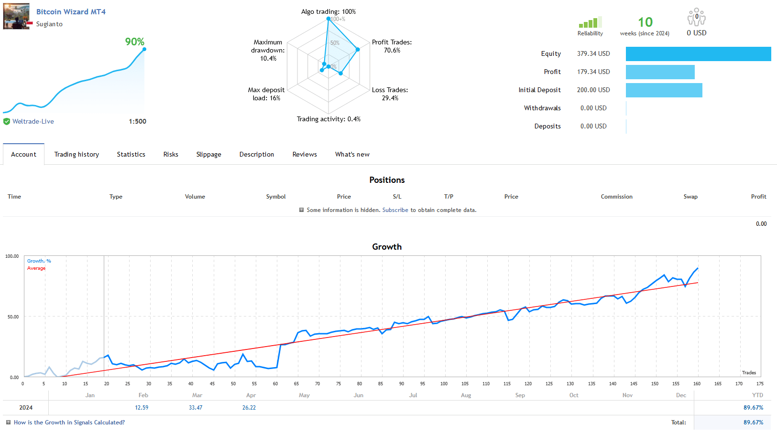
Task: Click the YTD total value 89.67%
Action: [x=754, y=408]
